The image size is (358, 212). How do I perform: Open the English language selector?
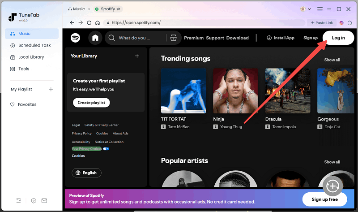coord(86,173)
